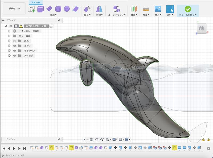Show the 原点 folder via its eye icon
This screenshot has height=158, width=213.
pyautogui.click(x=15, y=41)
